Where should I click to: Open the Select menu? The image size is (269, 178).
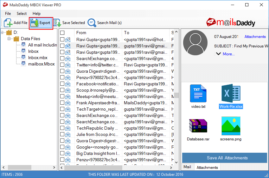22,14
